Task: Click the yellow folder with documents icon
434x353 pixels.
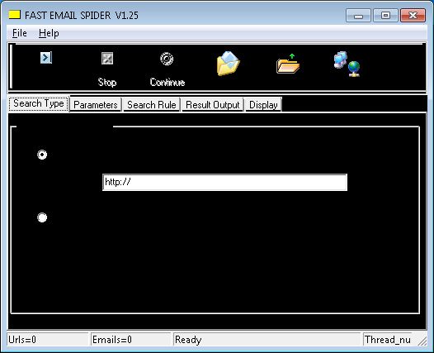Action: 228,63
